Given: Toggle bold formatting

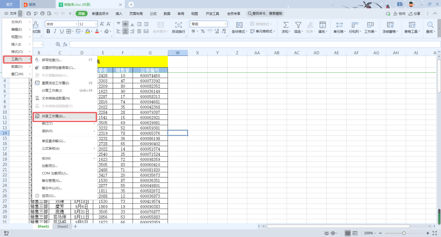Looking at the screenshot, I should point(48,32).
